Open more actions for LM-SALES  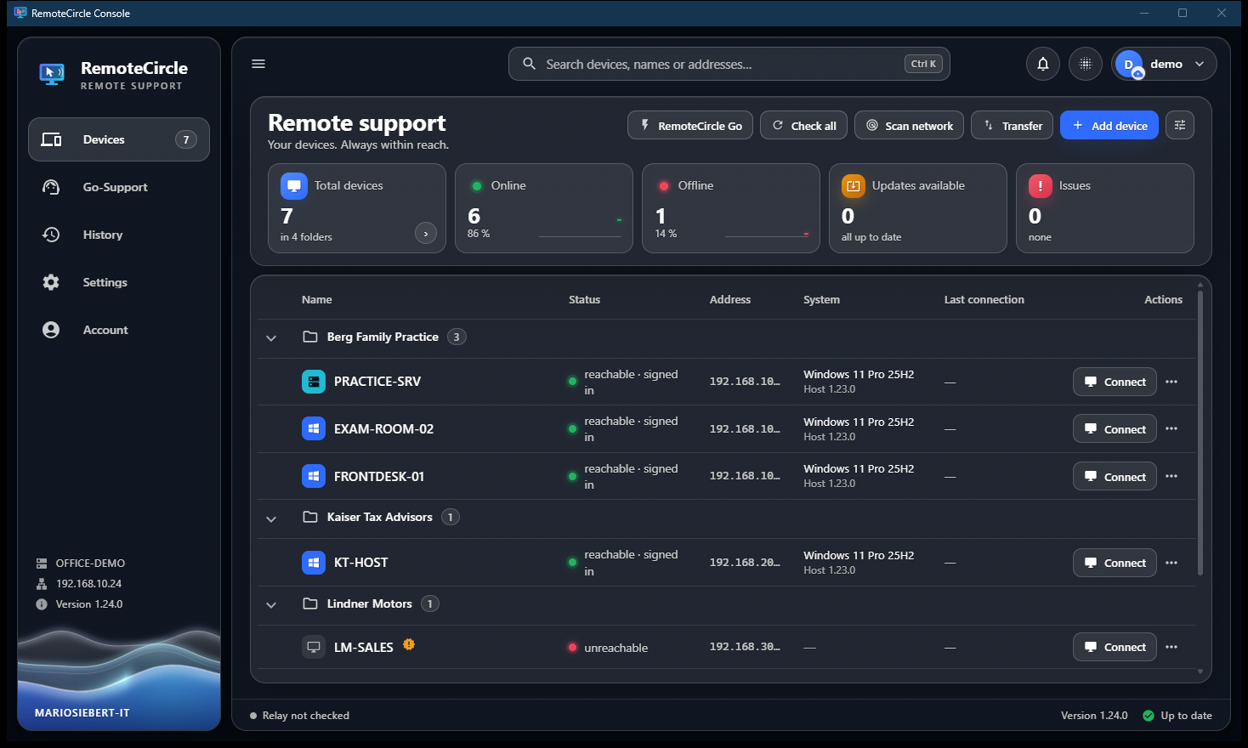pyautogui.click(x=1171, y=647)
